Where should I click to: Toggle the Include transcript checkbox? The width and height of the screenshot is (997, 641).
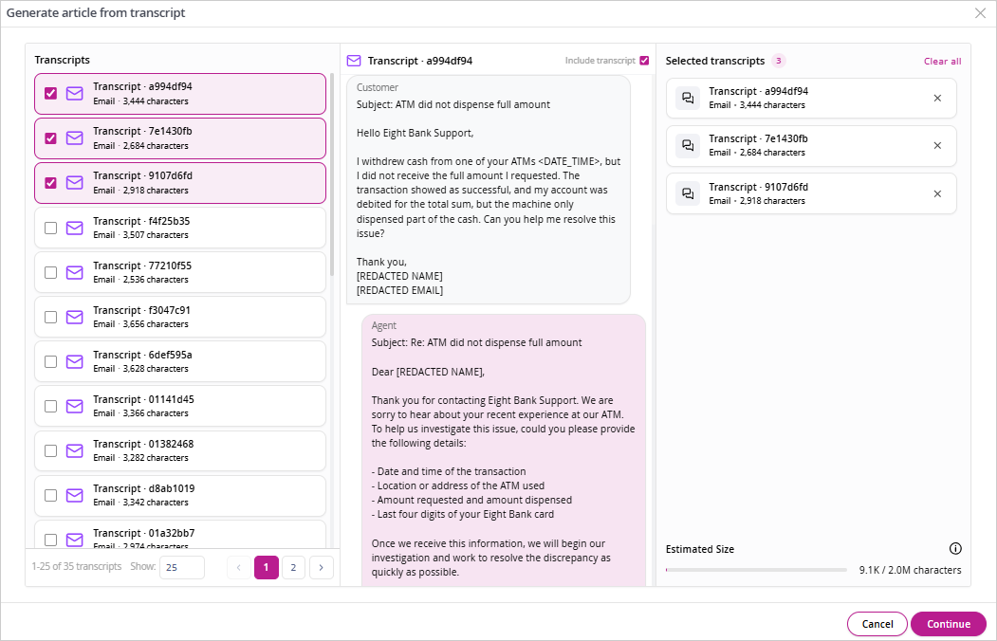pos(644,61)
